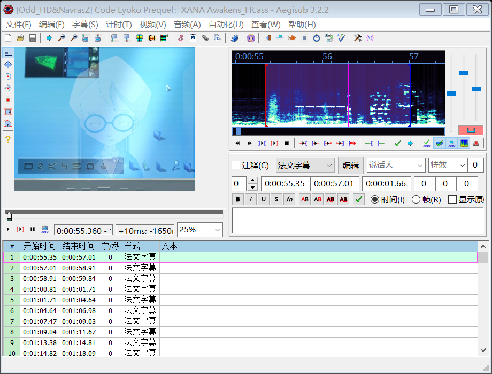Screen dimensions: 492x374
Task: Toggle the override tags display icon
Action: (370, 38)
